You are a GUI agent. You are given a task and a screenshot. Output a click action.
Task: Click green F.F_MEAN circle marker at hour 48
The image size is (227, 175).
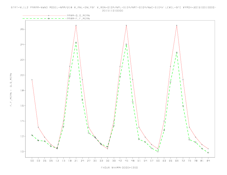click(x=133, y=102)
